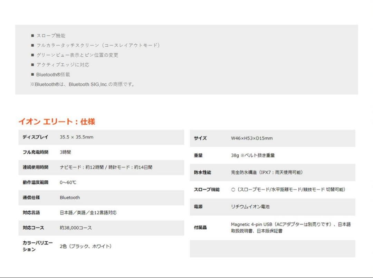Click the グリーンビュー表示 bullet square
Image resolution: width=373 pixels, height=278 pixels.
click(33, 55)
